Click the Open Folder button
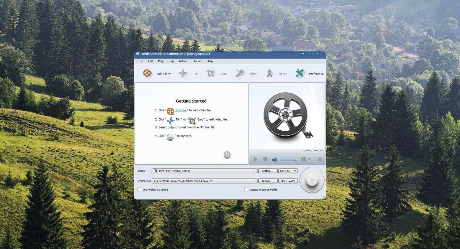The width and height of the screenshot is (460, 249). click(288, 181)
